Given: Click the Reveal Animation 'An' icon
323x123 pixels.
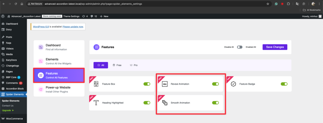Looking at the screenshot, I should [165, 84].
